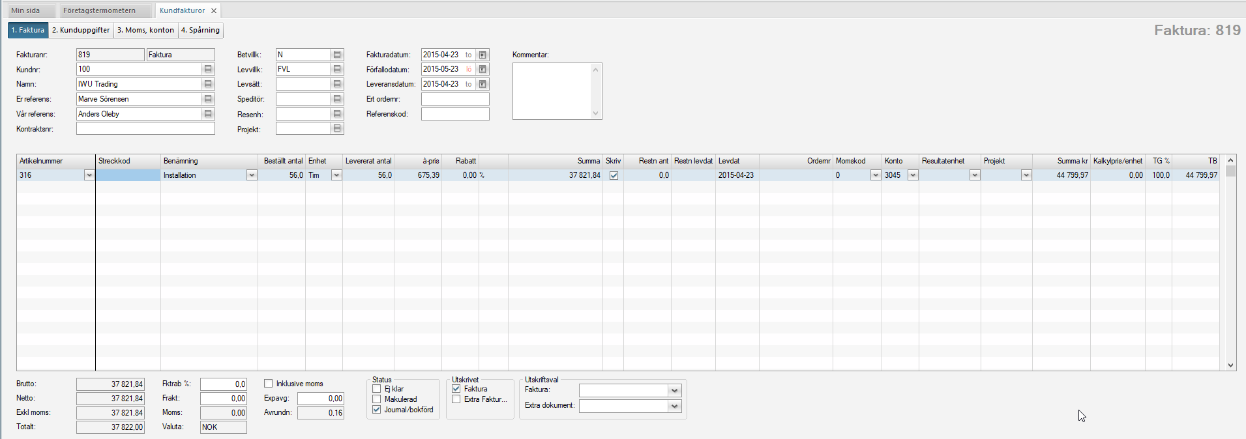This screenshot has width=1246, height=439.
Task: Click the Vår referens lookup icon
Action: pos(208,114)
